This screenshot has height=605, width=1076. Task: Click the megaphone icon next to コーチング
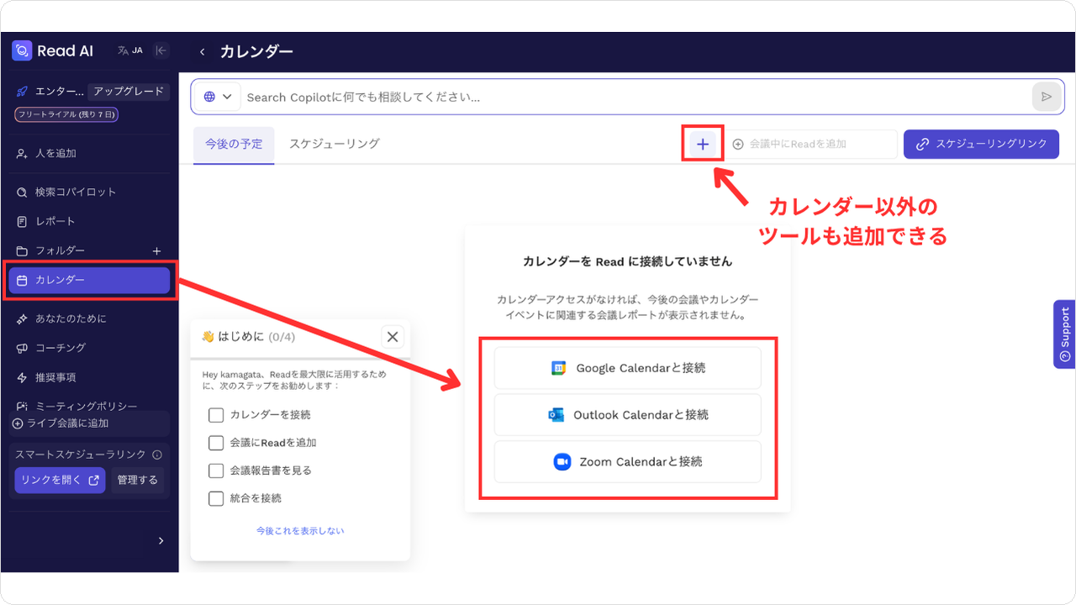23,348
